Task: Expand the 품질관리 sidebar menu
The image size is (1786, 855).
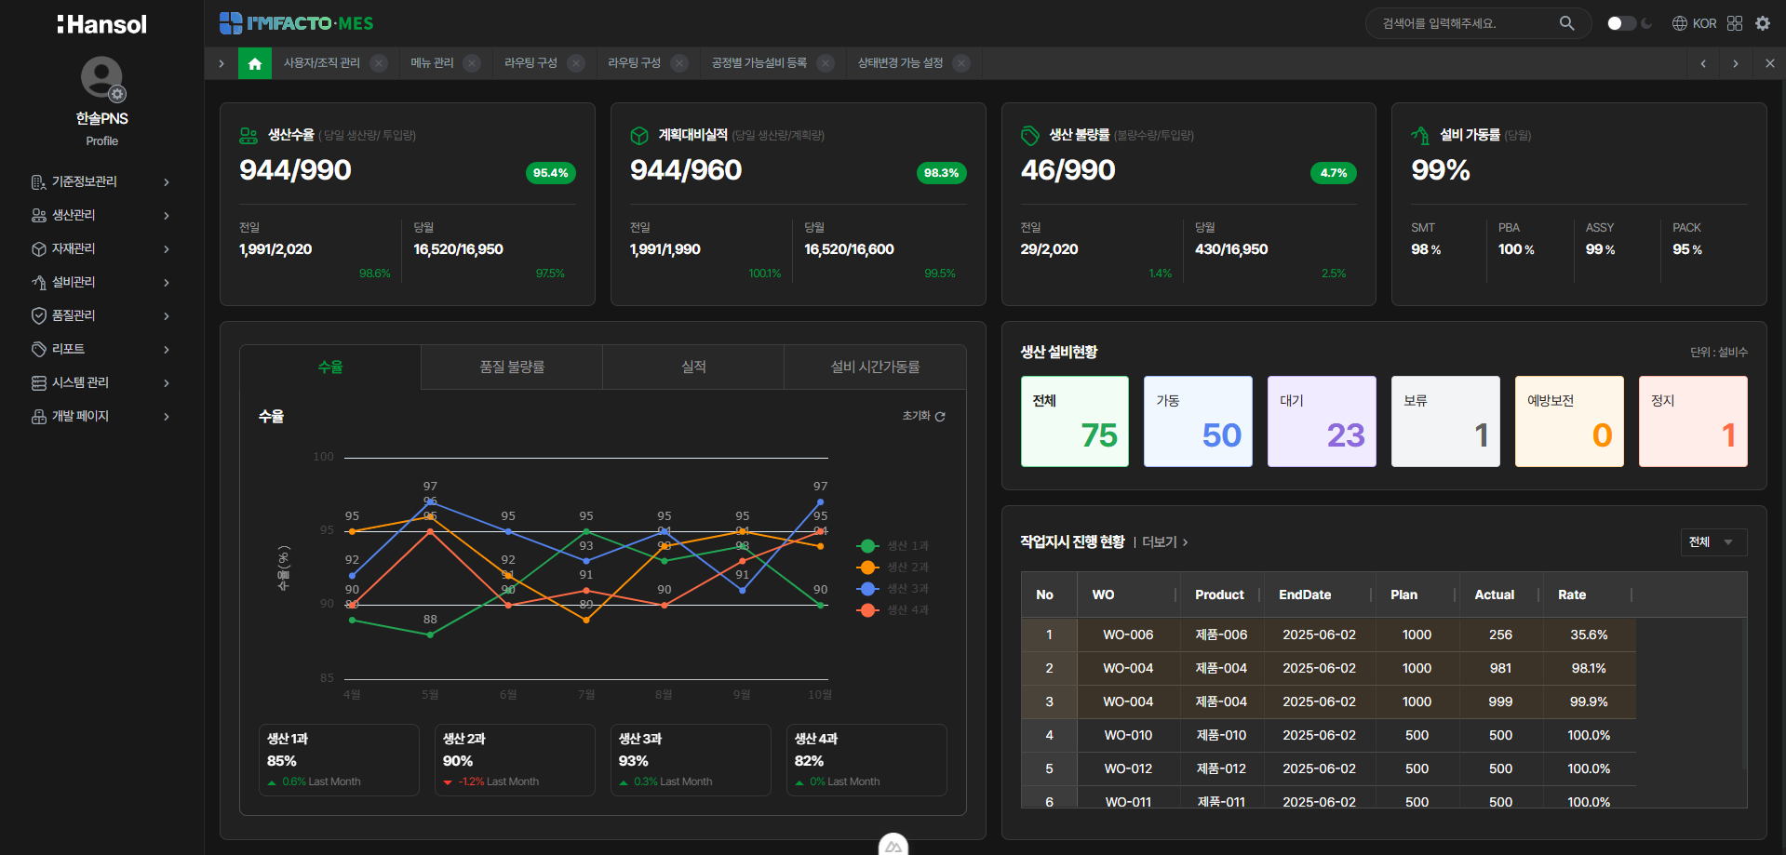Action: [101, 315]
